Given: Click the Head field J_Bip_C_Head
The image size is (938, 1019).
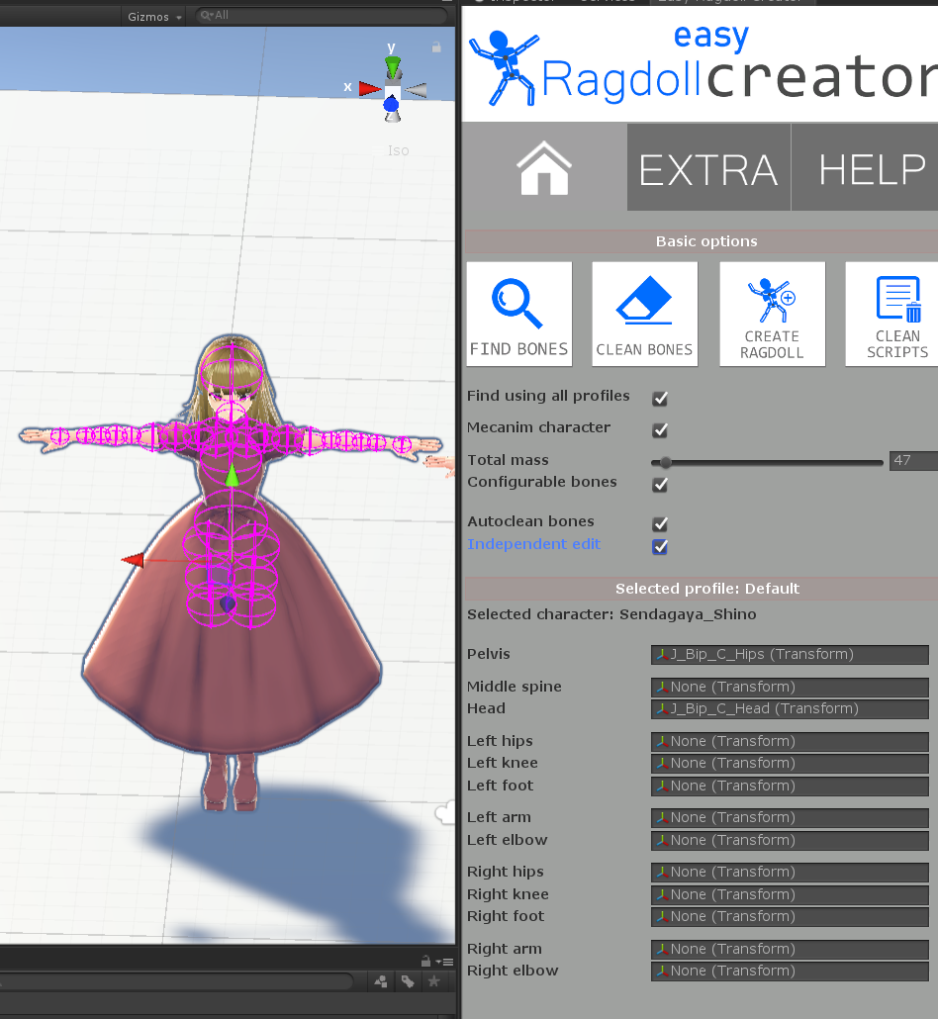Looking at the screenshot, I should [x=790, y=709].
